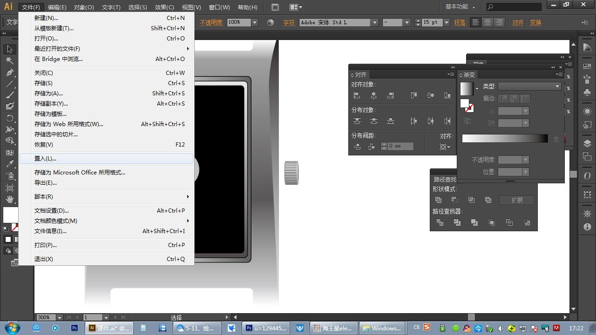Click 变换 link in control bar
596x335 pixels.
535,22
